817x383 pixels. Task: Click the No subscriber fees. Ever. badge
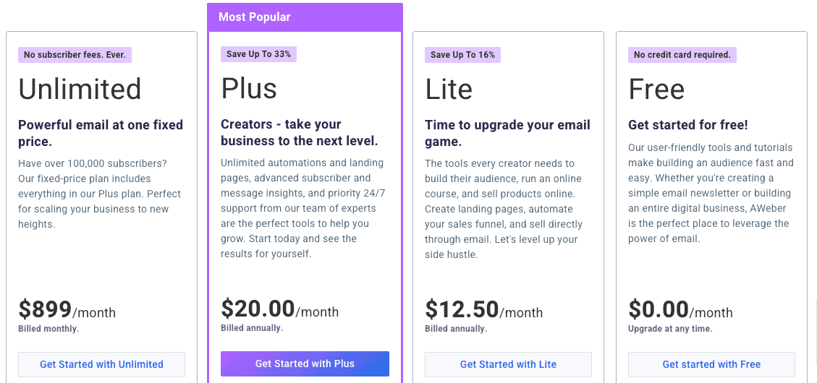point(75,55)
